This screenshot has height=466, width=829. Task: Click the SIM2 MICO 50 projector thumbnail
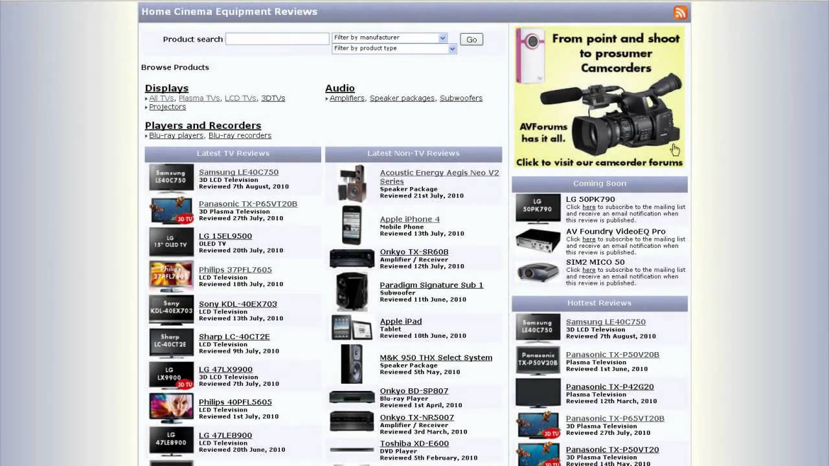(x=538, y=271)
